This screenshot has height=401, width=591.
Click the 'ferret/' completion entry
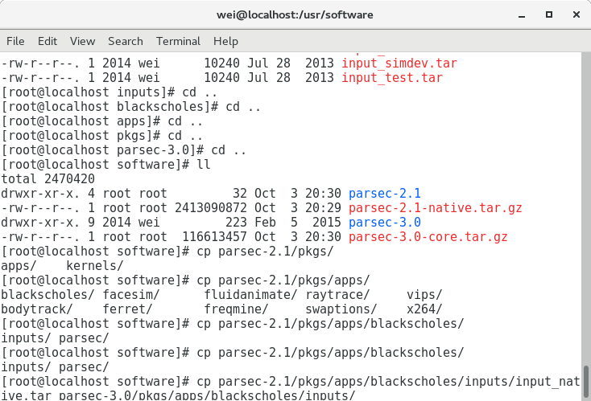[127, 309]
